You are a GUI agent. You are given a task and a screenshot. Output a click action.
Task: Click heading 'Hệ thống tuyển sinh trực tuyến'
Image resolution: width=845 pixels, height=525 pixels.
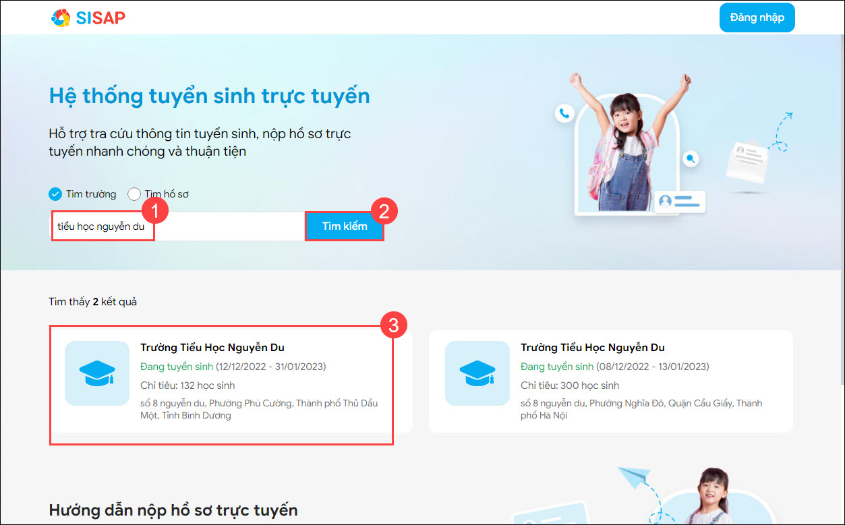tap(210, 96)
